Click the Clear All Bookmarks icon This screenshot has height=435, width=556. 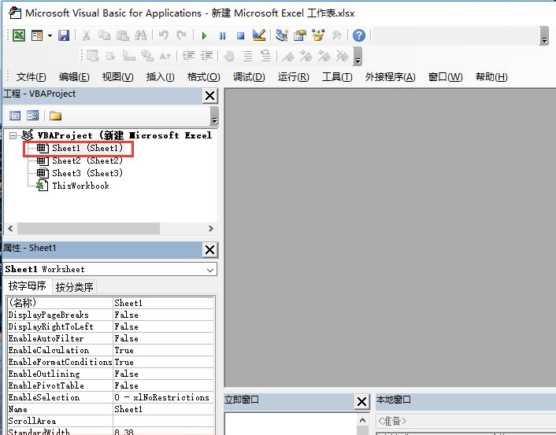342,56
